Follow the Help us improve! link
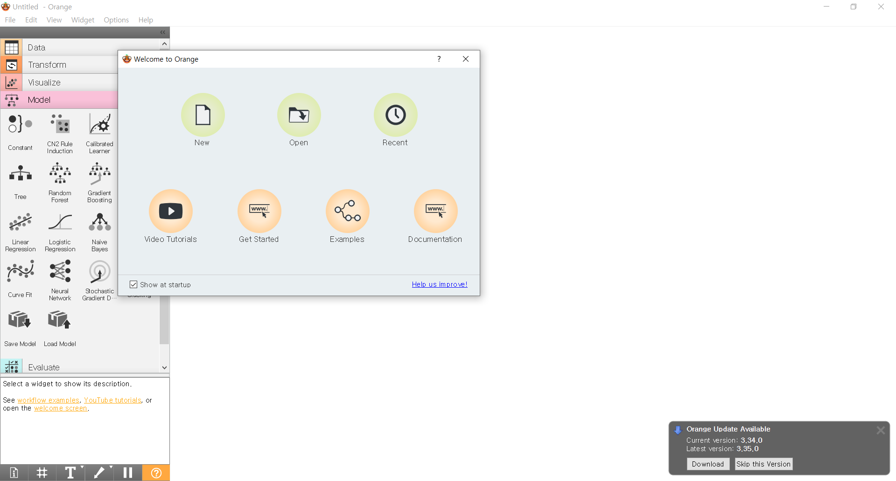The height and width of the screenshot is (481, 896). pos(440,284)
